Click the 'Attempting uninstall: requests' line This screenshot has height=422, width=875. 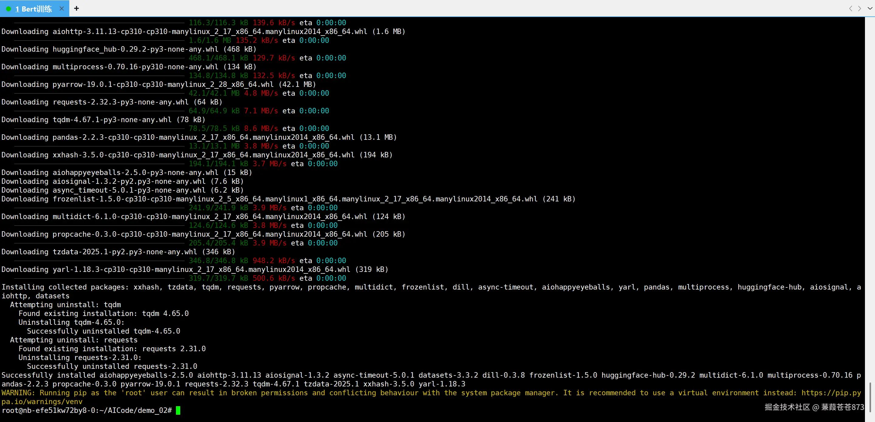tap(74, 340)
